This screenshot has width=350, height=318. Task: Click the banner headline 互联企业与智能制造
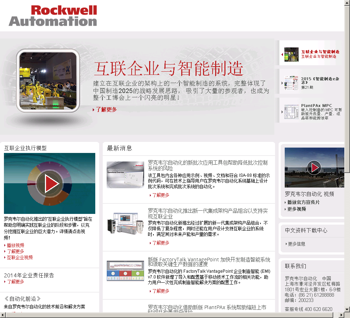click(168, 68)
